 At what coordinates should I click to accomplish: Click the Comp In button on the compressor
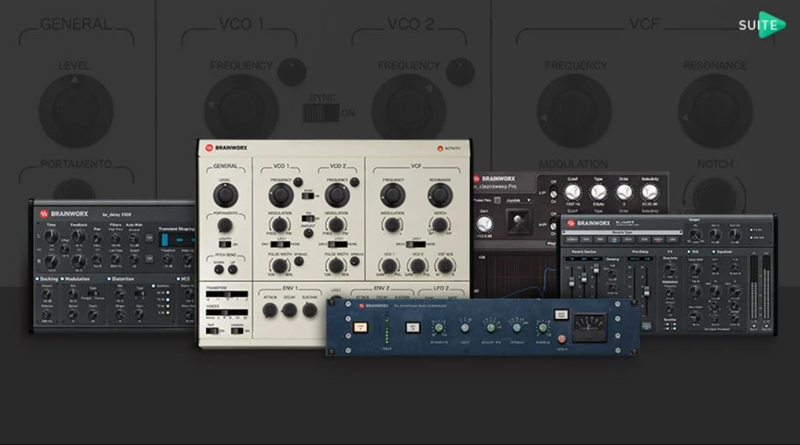(361, 327)
